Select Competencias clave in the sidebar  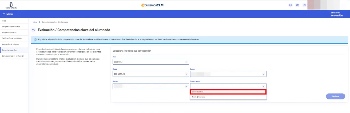(x=14, y=50)
